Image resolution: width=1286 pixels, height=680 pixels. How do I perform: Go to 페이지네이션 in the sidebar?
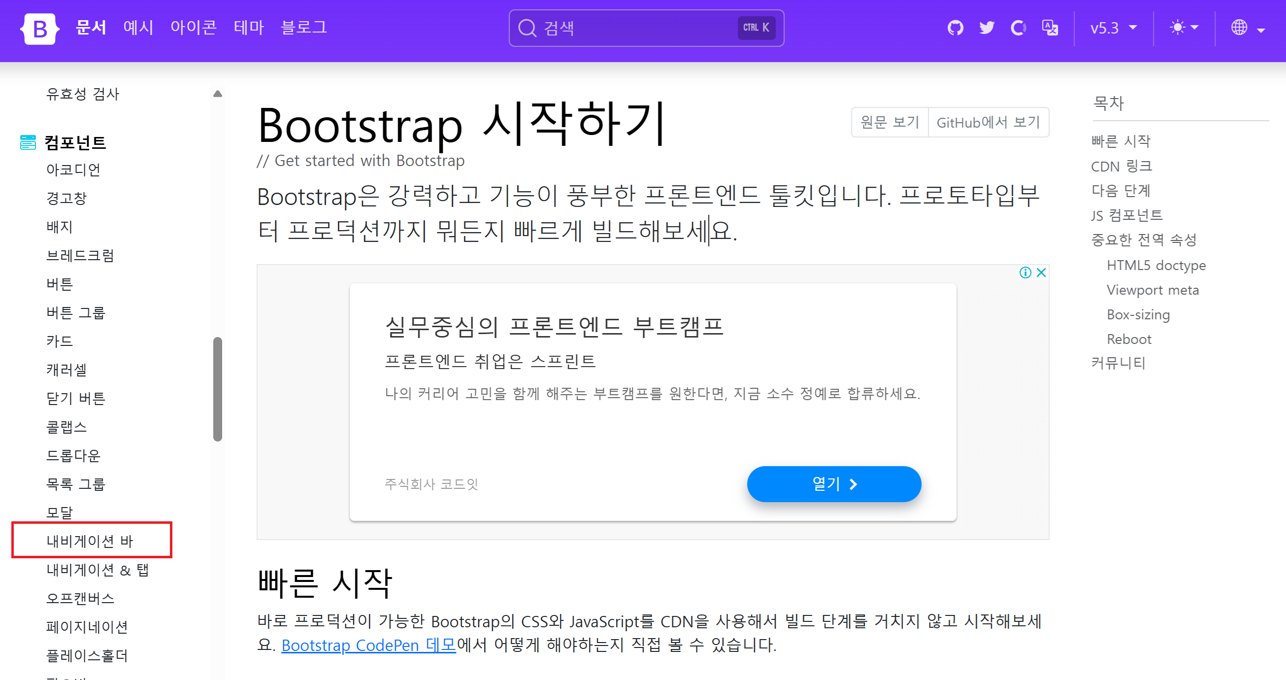[x=87, y=627]
